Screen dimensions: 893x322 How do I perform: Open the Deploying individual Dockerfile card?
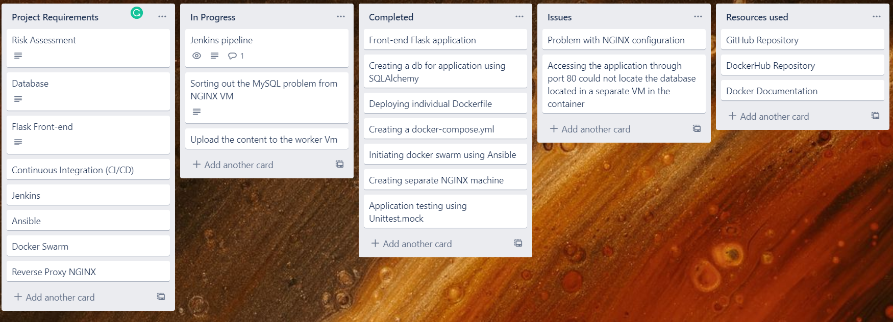pyautogui.click(x=445, y=103)
